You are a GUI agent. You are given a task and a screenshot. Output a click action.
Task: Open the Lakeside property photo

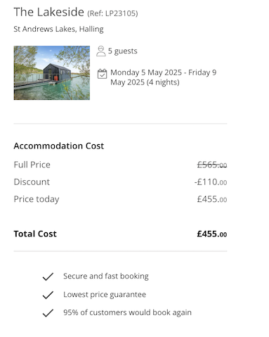(52, 73)
